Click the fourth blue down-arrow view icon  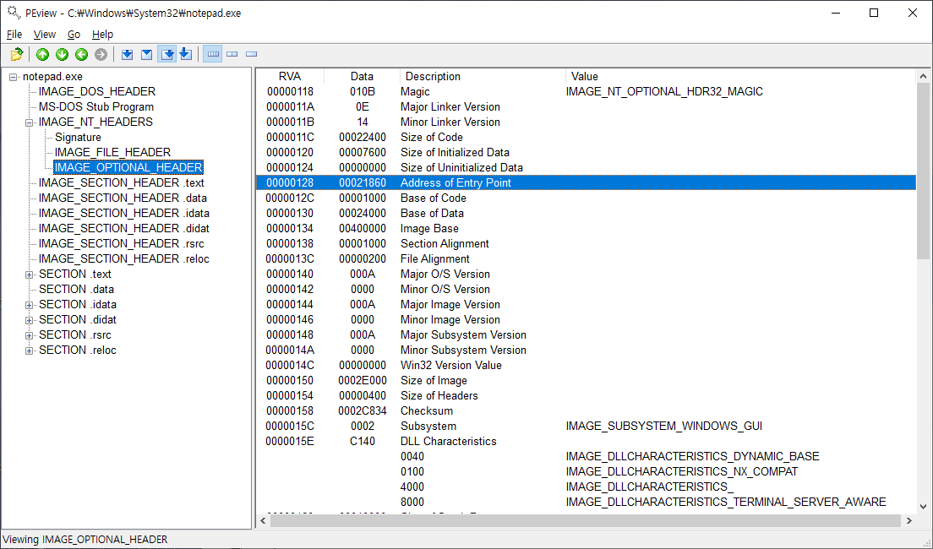[186, 54]
